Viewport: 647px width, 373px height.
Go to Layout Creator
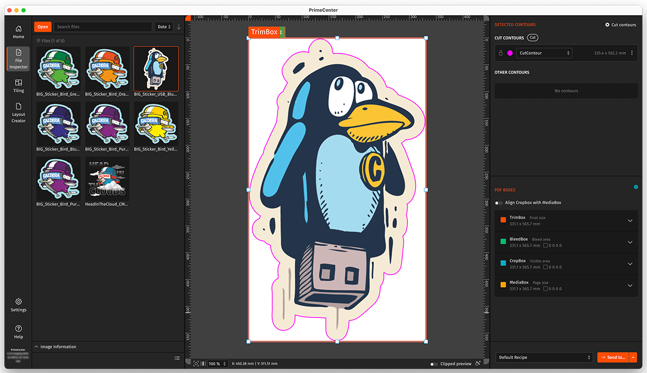18,113
